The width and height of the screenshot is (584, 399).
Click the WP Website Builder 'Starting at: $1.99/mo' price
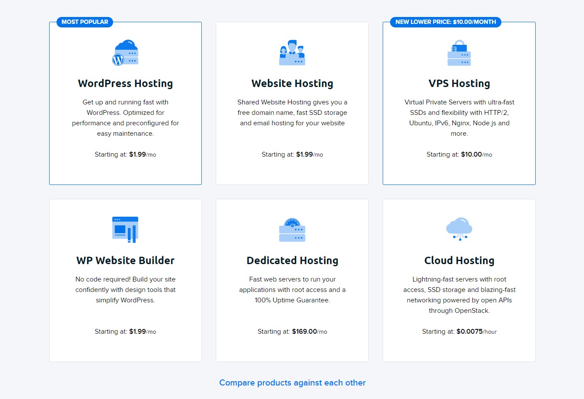125,332
